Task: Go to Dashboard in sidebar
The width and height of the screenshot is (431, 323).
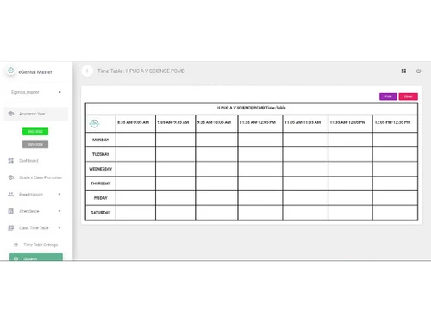Action: click(x=28, y=161)
